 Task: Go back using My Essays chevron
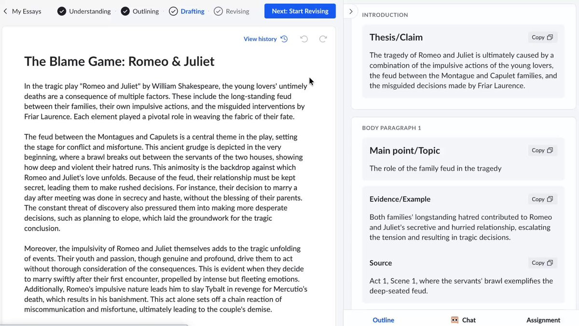point(5,11)
